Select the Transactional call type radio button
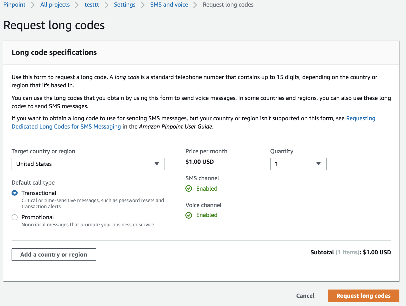The image size is (406, 306). (x=15, y=193)
